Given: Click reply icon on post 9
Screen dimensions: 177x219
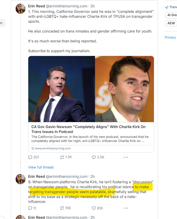Looking at the screenshot, I should click(x=30, y=208).
